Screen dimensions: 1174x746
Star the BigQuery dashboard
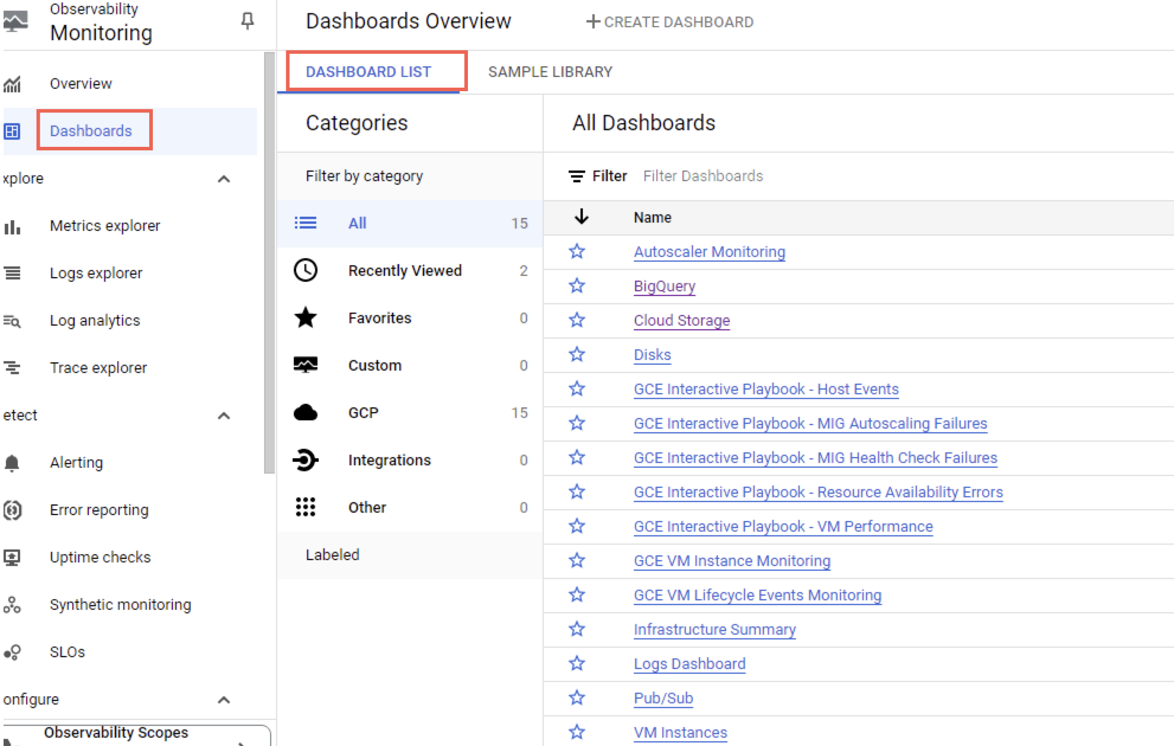coord(577,286)
